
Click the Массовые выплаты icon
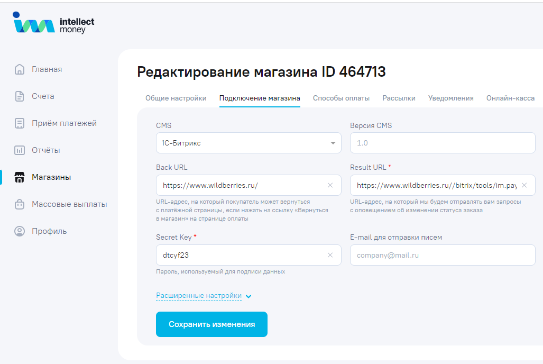coord(20,204)
